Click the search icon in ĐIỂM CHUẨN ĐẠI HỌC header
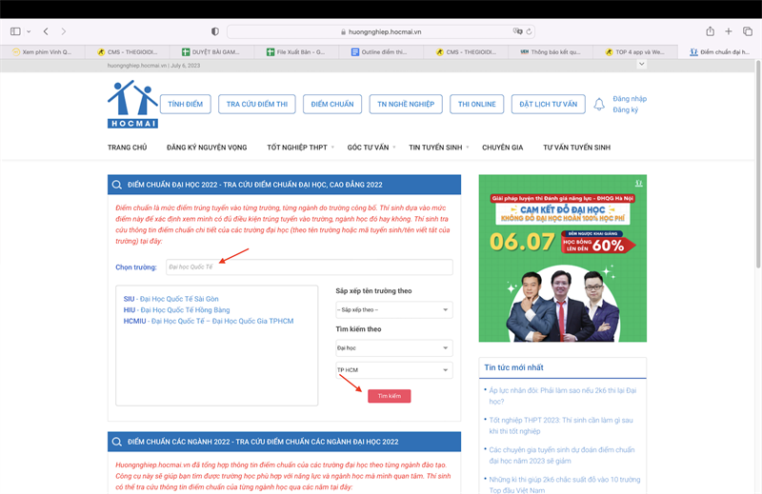The image size is (762, 494). tap(116, 185)
